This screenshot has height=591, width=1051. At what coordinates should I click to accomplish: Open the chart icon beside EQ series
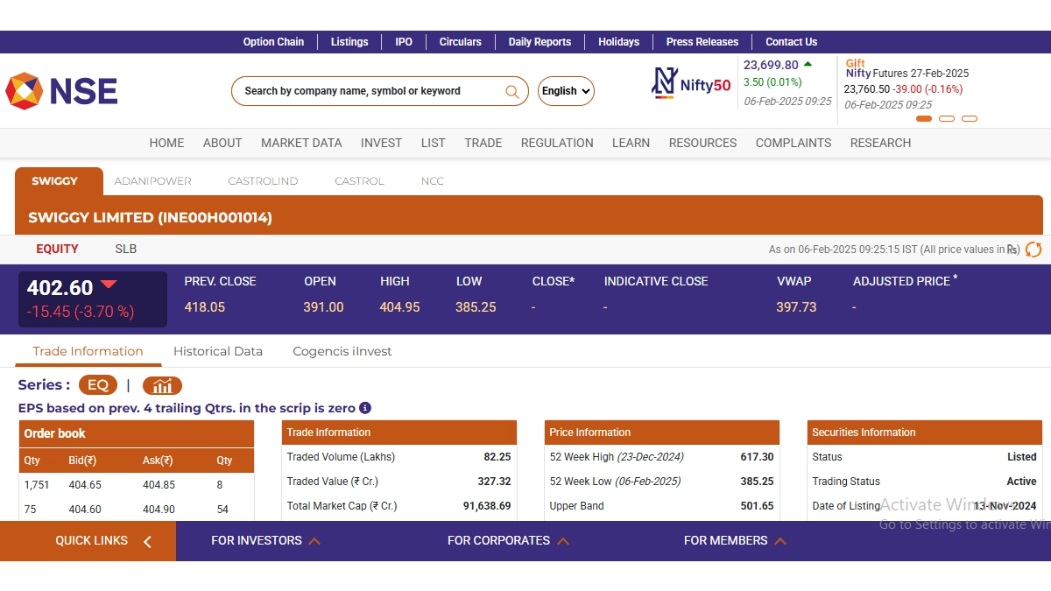coord(162,386)
